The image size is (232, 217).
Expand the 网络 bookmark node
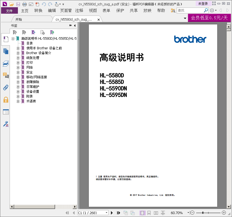coord(18,68)
